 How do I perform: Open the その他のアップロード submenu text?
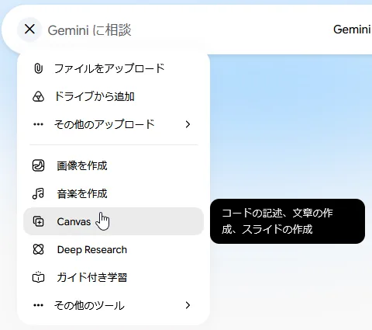[x=105, y=124]
